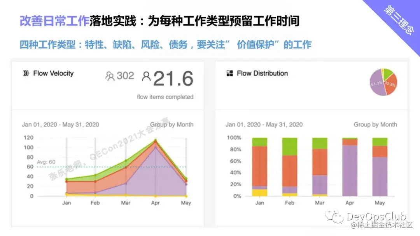Click Group by Month in Flow Velocity
Screen dimensions: 420x236
172,125
